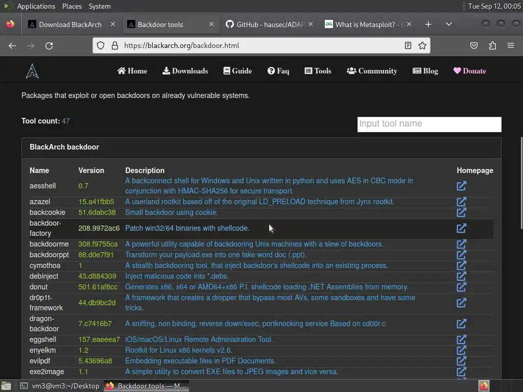Image resolution: width=523 pixels, height=392 pixels.
Task: Click the URL address bar
Action: [x=261, y=45]
